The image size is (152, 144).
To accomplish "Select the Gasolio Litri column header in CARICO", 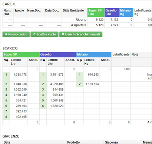I will tap(112, 12).
